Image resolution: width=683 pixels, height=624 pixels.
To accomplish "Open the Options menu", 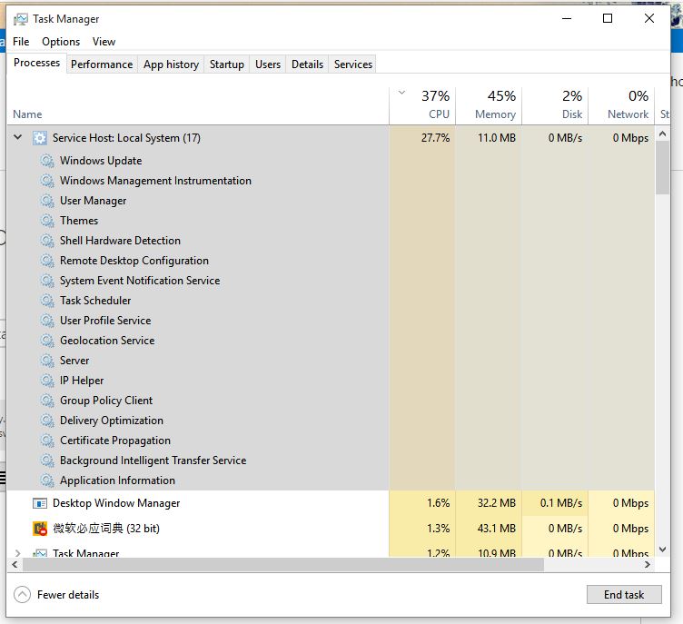I will click(x=61, y=42).
